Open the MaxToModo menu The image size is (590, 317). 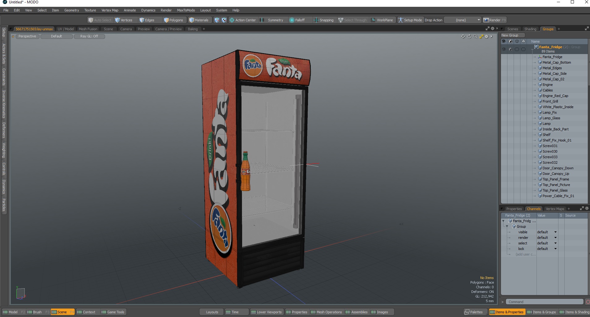coord(186,10)
